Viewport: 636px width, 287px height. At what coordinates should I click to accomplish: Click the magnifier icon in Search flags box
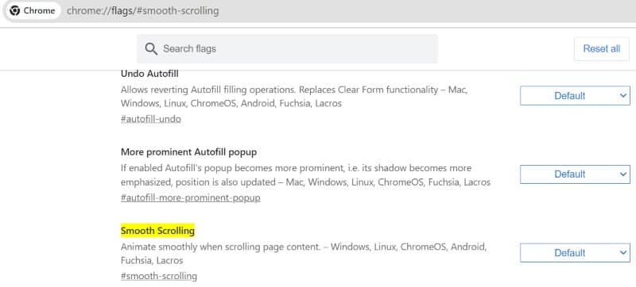[151, 49]
